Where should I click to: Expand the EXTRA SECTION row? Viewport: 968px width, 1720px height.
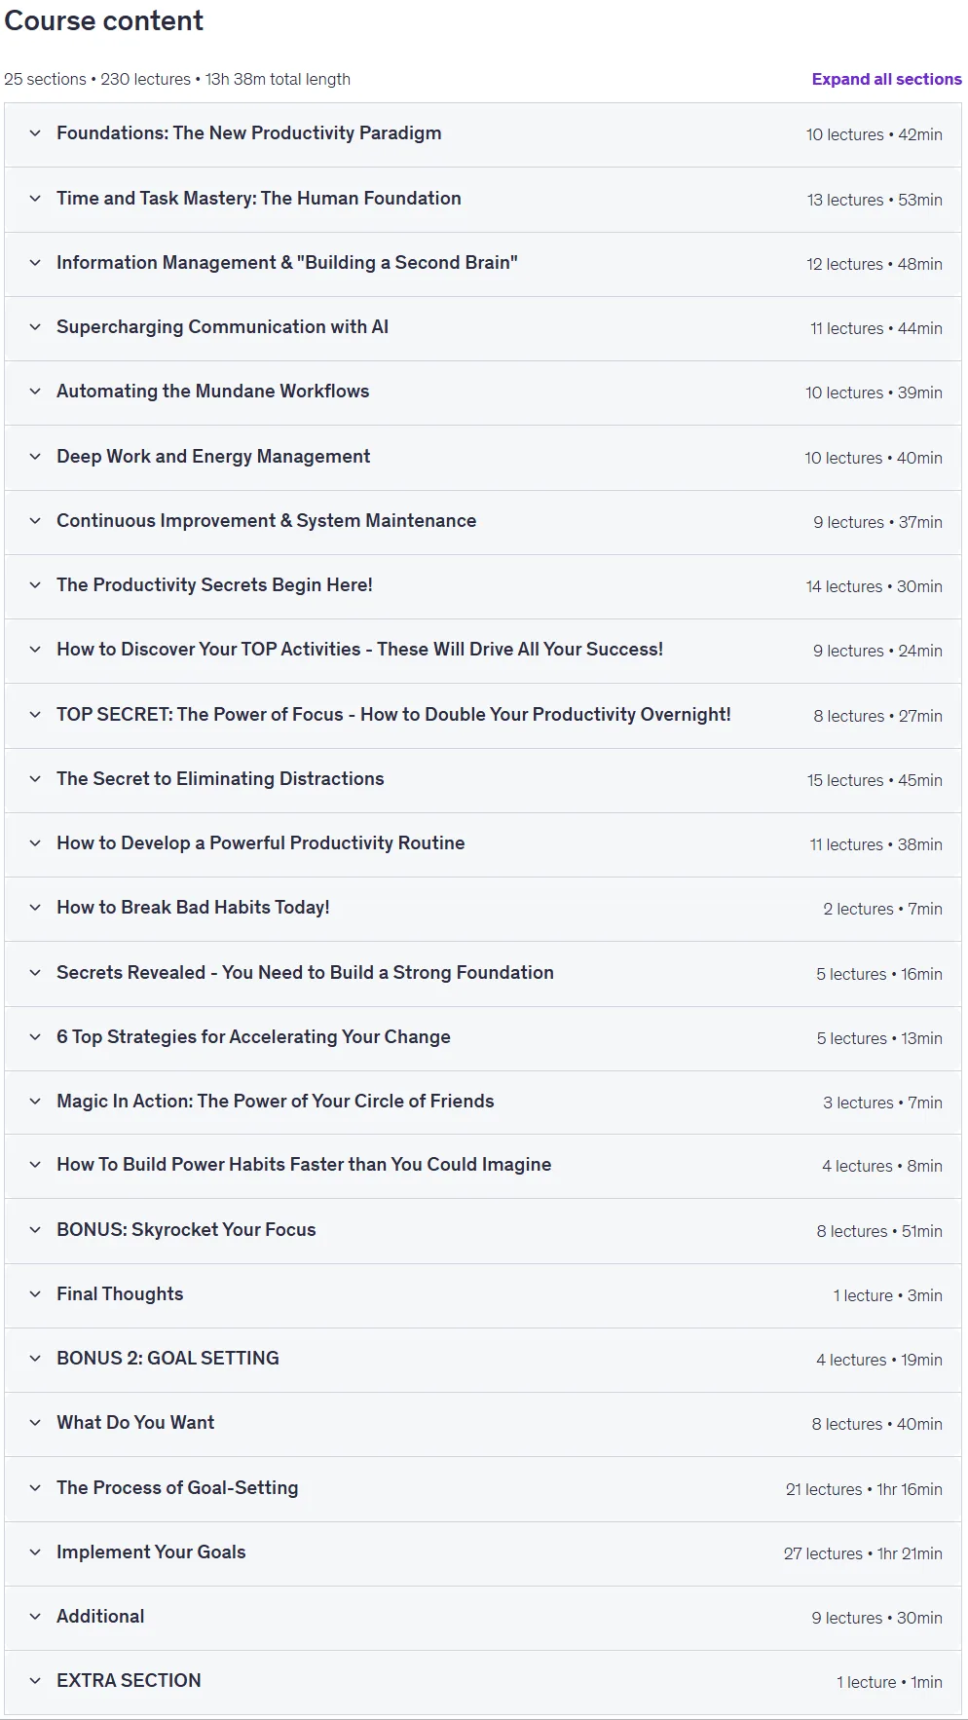tap(483, 1682)
